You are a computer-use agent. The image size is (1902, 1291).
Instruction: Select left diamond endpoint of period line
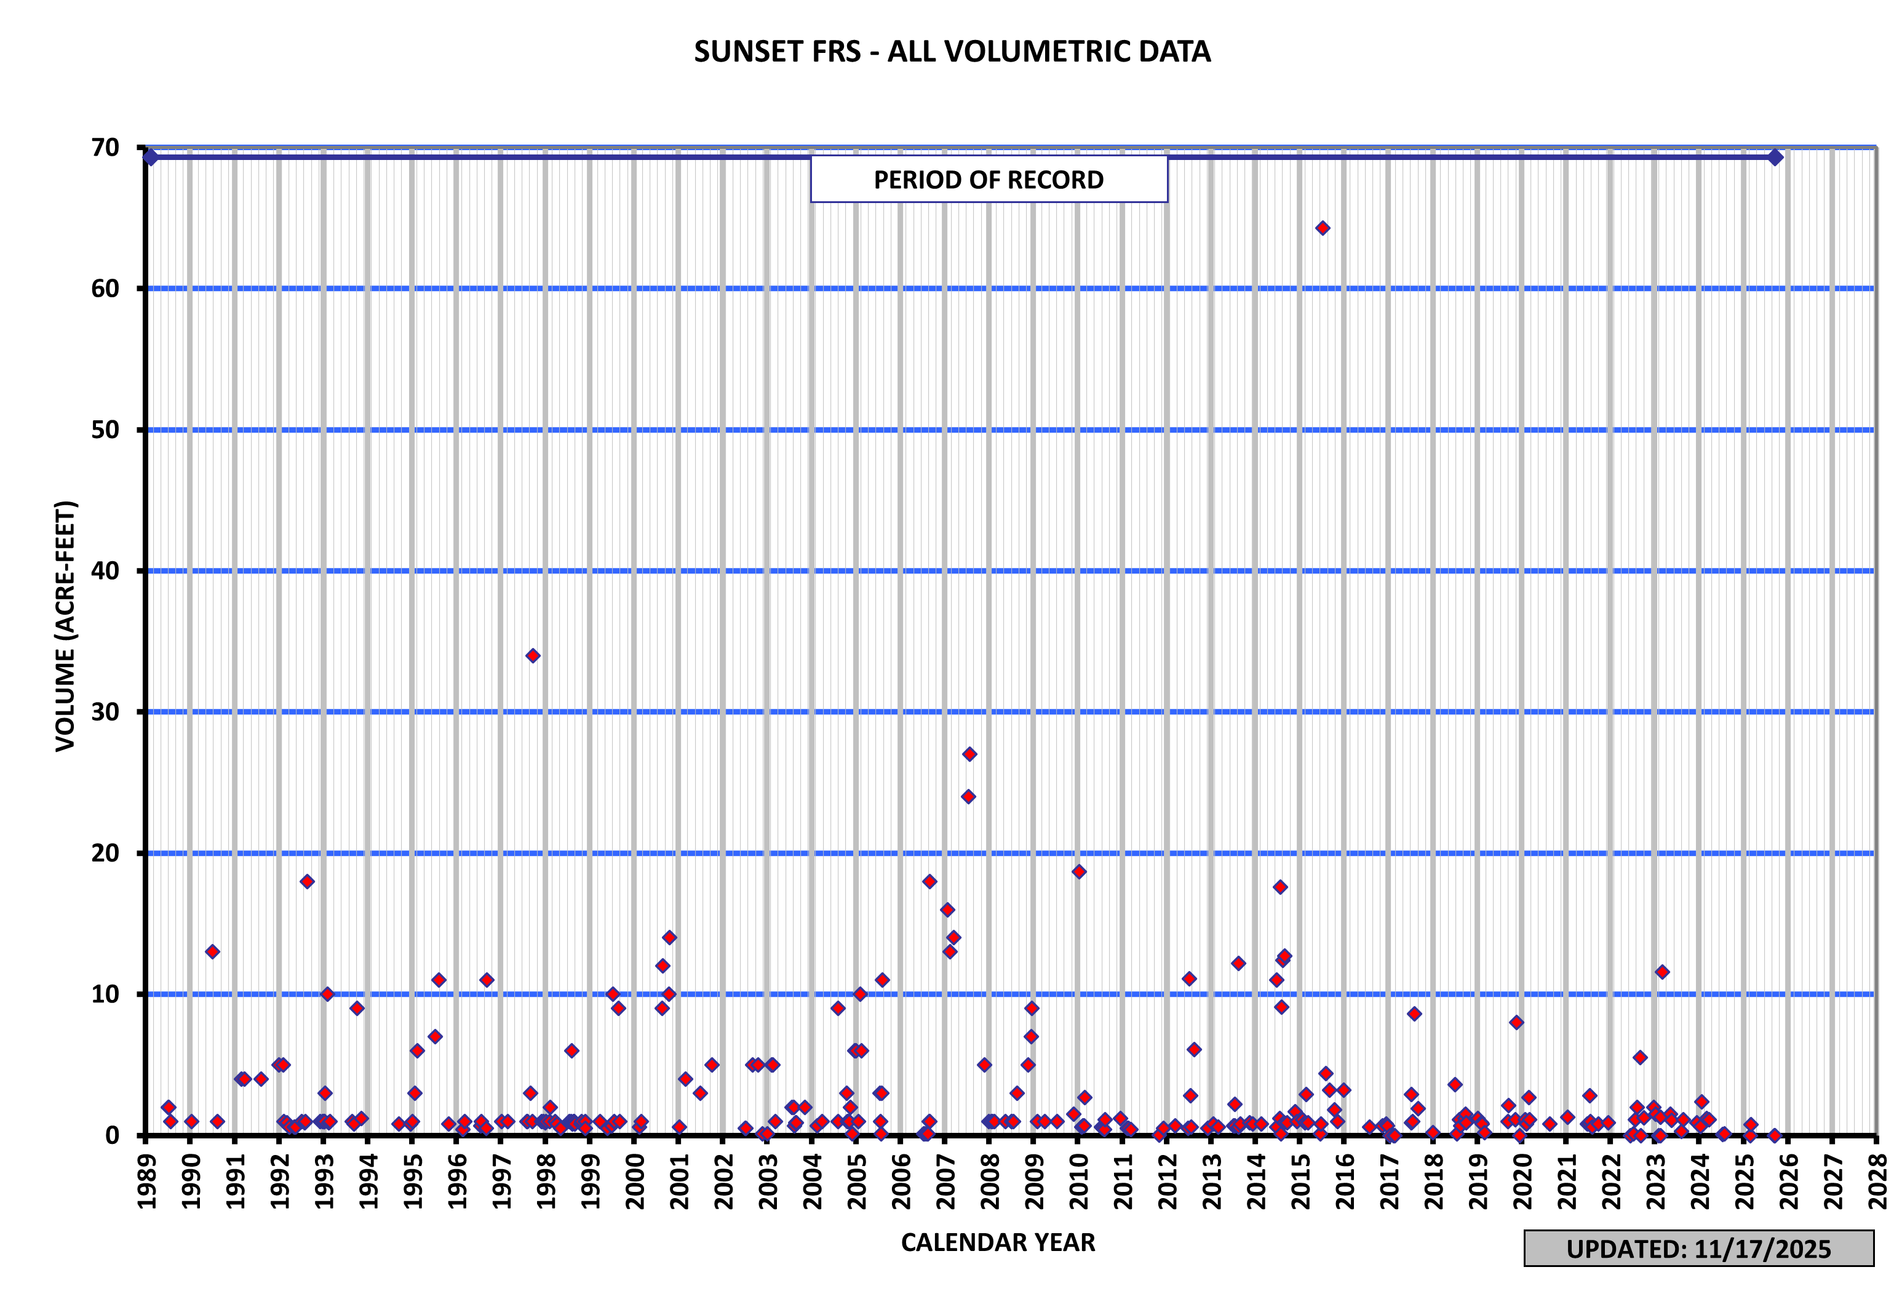[x=151, y=157]
